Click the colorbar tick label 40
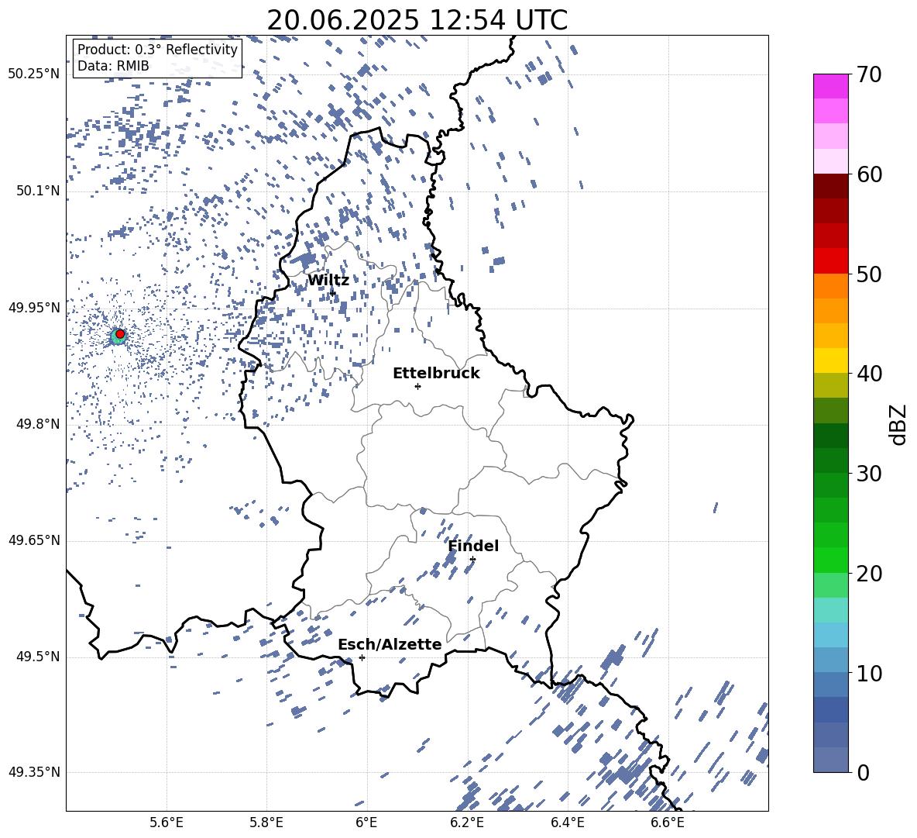The image size is (917, 838). pyautogui.click(x=869, y=374)
